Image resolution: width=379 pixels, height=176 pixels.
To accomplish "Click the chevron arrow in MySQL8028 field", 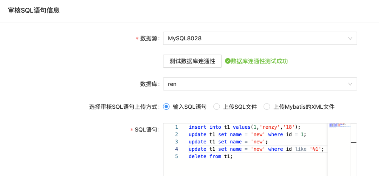I will 350,38.
